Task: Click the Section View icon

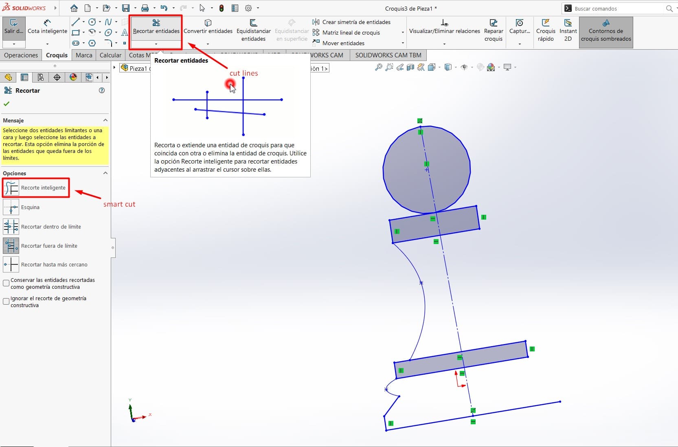Action: coord(410,67)
